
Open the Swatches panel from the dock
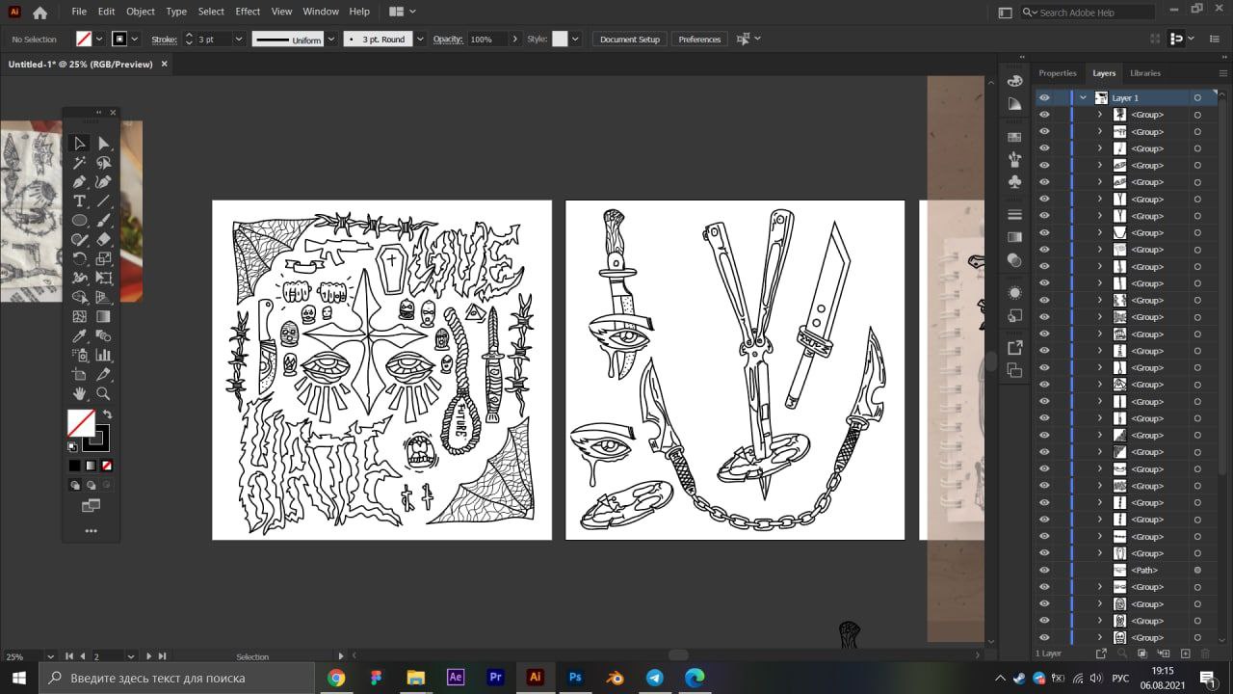tap(1014, 137)
